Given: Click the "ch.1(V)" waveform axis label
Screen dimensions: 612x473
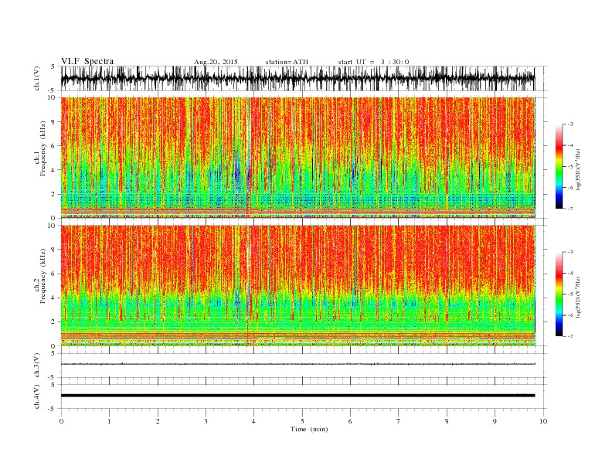Looking at the screenshot, I should coord(37,78).
